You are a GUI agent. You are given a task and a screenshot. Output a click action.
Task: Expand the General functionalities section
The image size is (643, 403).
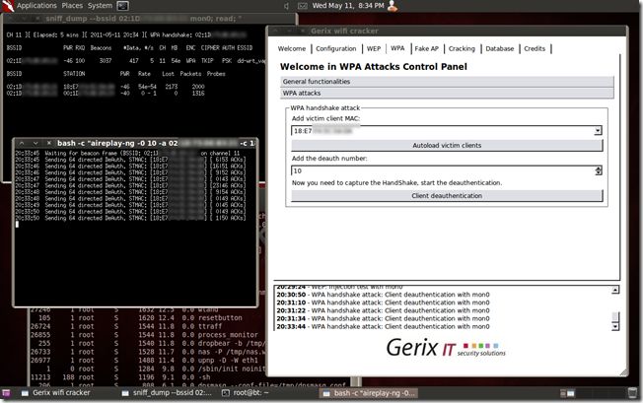click(447, 82)
